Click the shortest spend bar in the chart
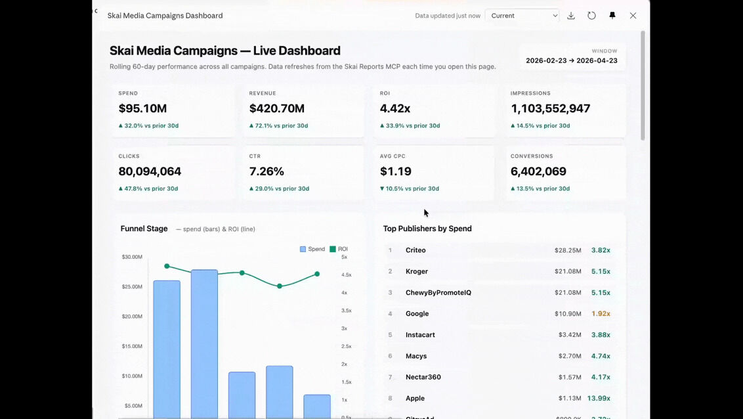 point(317,407)
